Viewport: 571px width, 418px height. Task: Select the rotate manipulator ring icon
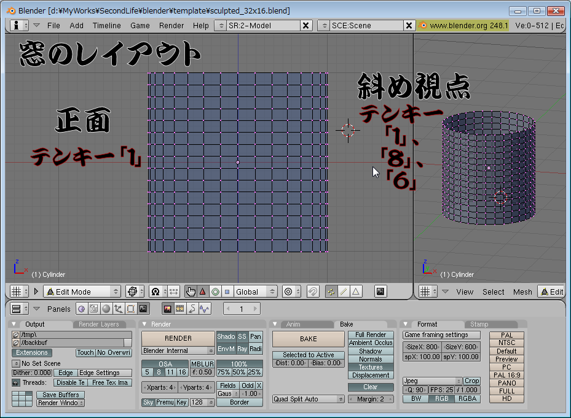click(x=215, y=292)
